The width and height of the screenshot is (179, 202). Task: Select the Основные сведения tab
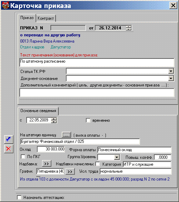[x=38, y=111]
